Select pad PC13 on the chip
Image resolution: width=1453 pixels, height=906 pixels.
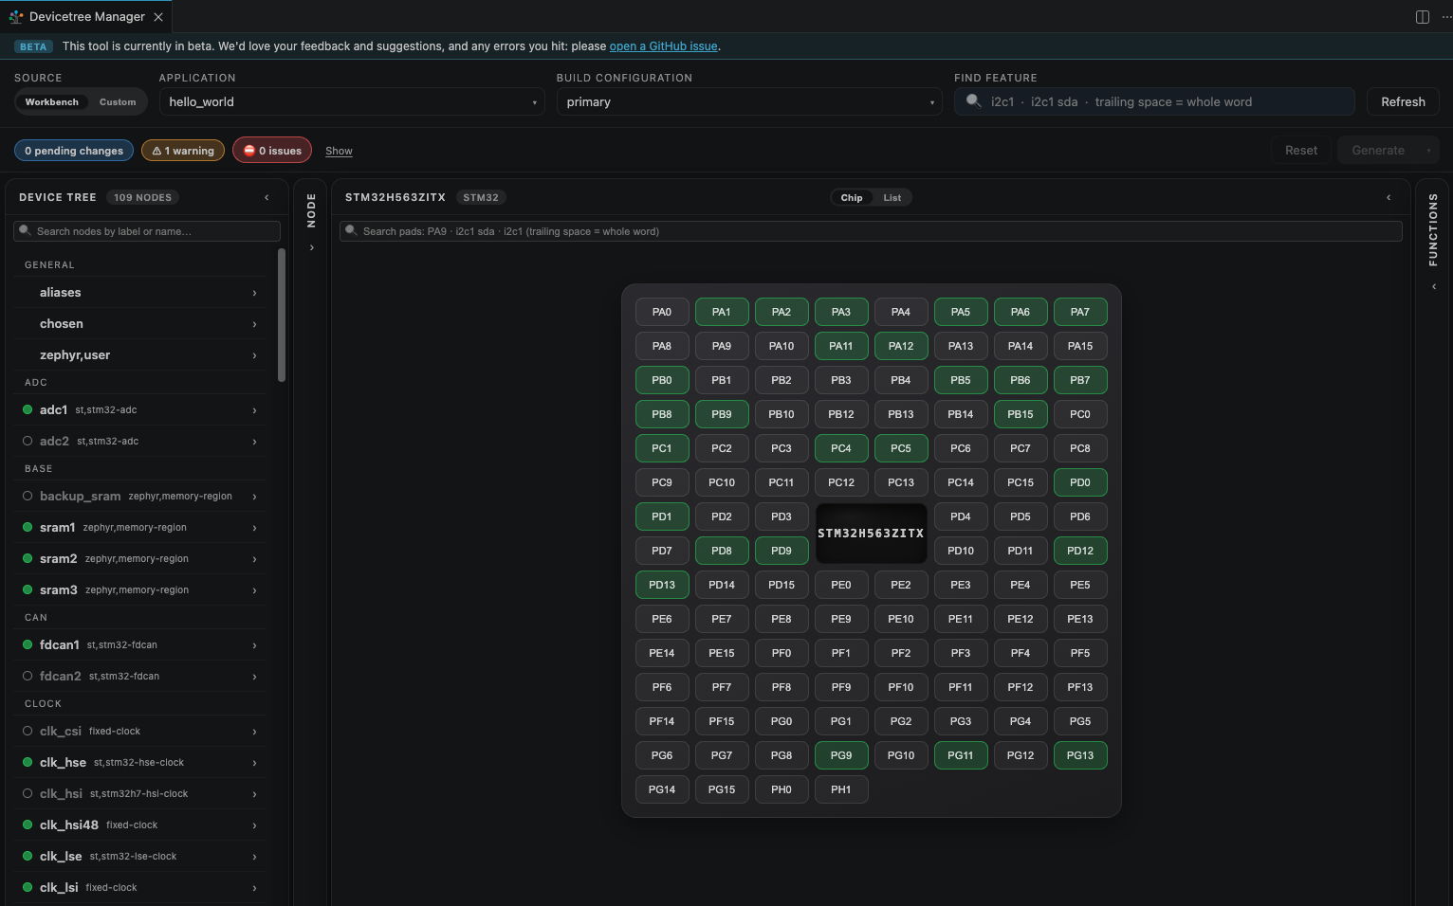tap(901, 482)
